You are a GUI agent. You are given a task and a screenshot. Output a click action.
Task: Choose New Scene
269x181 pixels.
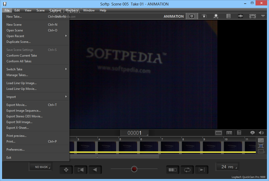[x=36, y=25]
